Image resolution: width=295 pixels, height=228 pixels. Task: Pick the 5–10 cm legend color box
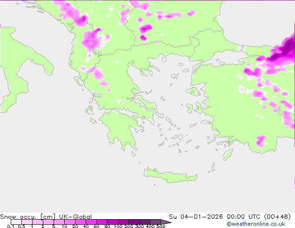point(59,222)
